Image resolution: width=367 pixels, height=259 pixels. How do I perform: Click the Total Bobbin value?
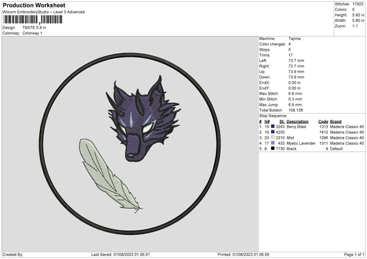296,110
